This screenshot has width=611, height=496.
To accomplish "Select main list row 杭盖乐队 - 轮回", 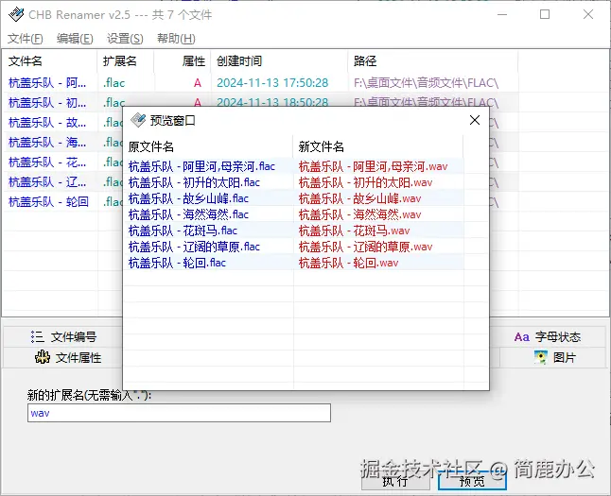I will [48, 201].
